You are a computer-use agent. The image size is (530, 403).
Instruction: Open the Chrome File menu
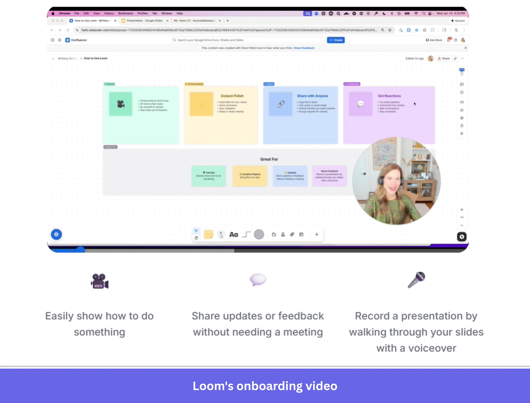(77, 13)
